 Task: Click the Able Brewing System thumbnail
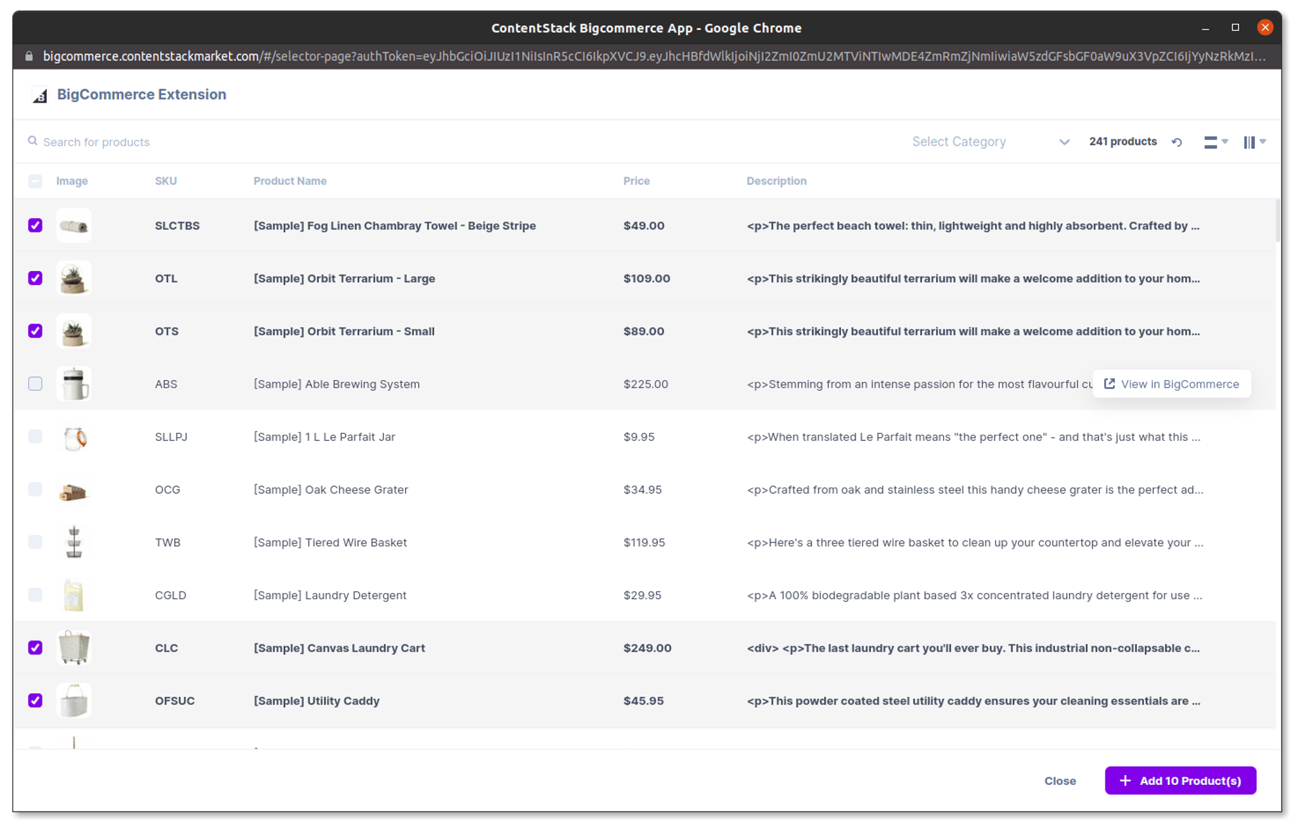[x=74, y=384]
